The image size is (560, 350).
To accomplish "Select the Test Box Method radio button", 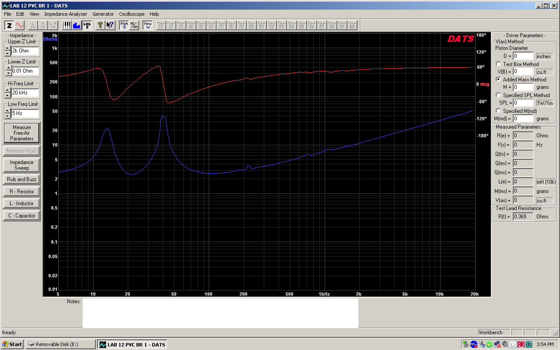I will point(498,64).
